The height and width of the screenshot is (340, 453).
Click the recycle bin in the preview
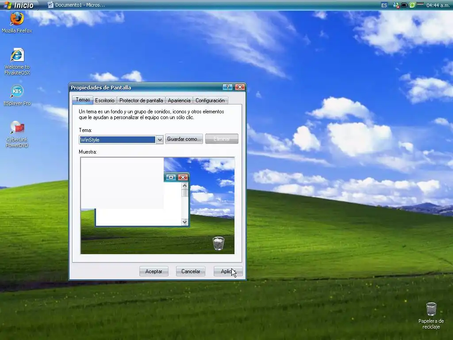[219, 243]
